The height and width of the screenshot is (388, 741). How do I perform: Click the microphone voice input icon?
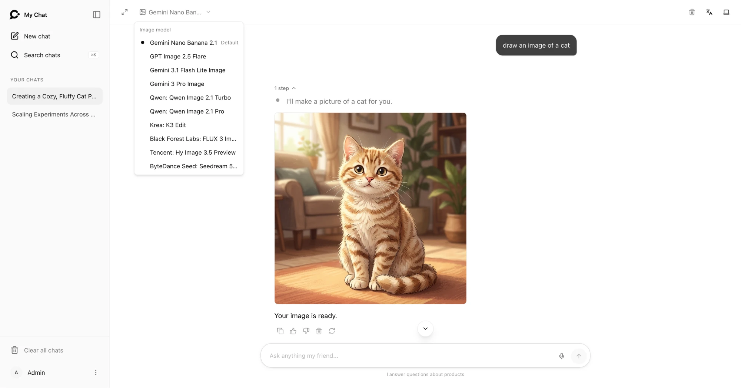562,356
